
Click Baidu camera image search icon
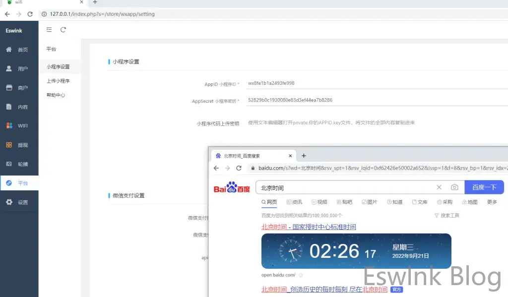coord(454,187)
